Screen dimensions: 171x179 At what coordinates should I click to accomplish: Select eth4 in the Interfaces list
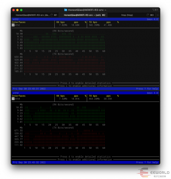(16, 99)
